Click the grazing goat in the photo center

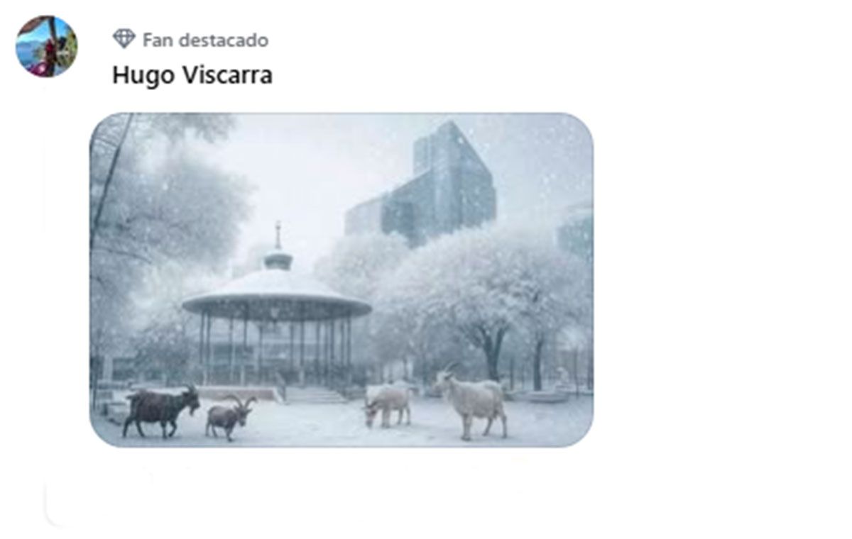click(x=387, y=404)
